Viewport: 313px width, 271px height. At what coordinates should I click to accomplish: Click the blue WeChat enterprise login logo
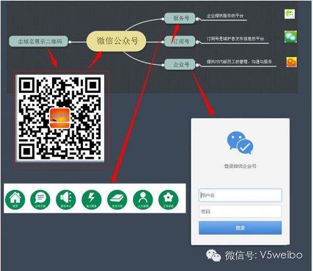click(240, 143)
